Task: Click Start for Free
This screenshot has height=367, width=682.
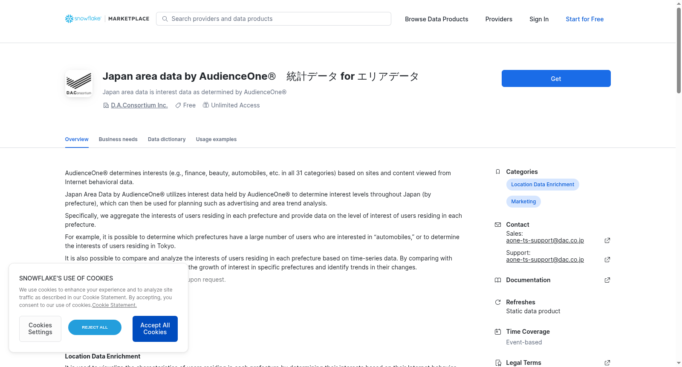Action: click(584, 19)
